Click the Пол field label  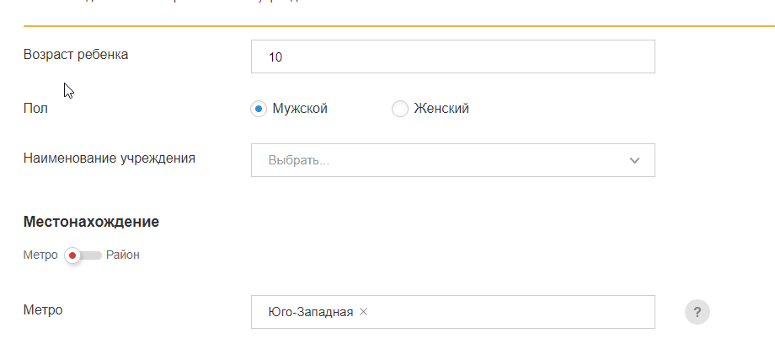click(35, 108)
